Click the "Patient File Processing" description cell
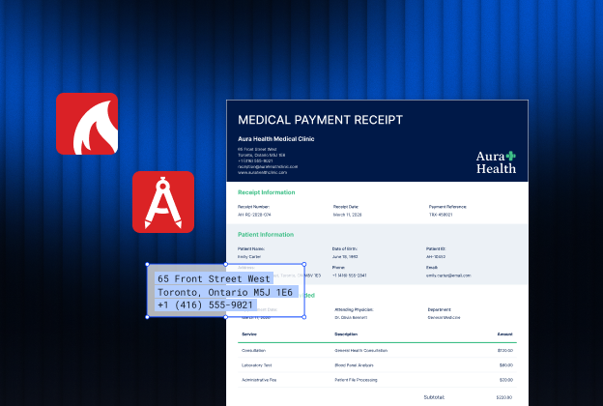Image resolution: width=603 pixels, height=406 pixels. (356, 380)
